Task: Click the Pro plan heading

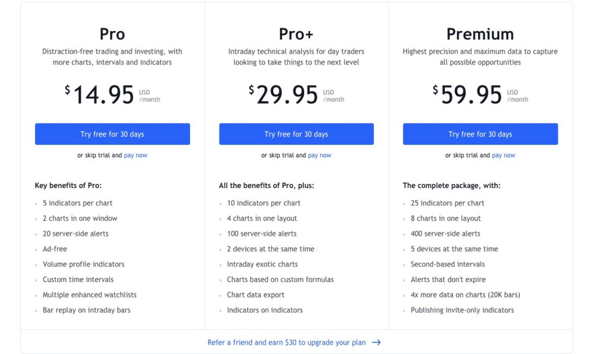Action: [112, 33]
